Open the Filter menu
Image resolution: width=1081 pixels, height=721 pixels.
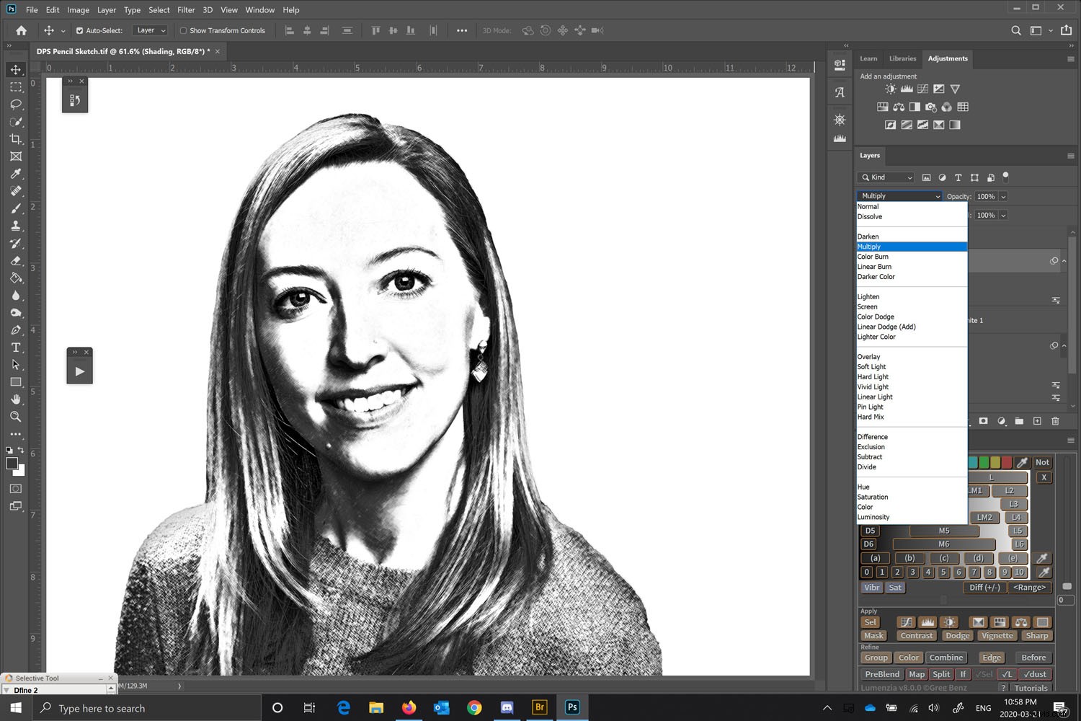point(185,9)
